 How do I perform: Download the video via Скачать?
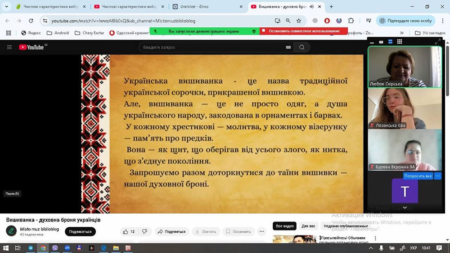[206, 232]
